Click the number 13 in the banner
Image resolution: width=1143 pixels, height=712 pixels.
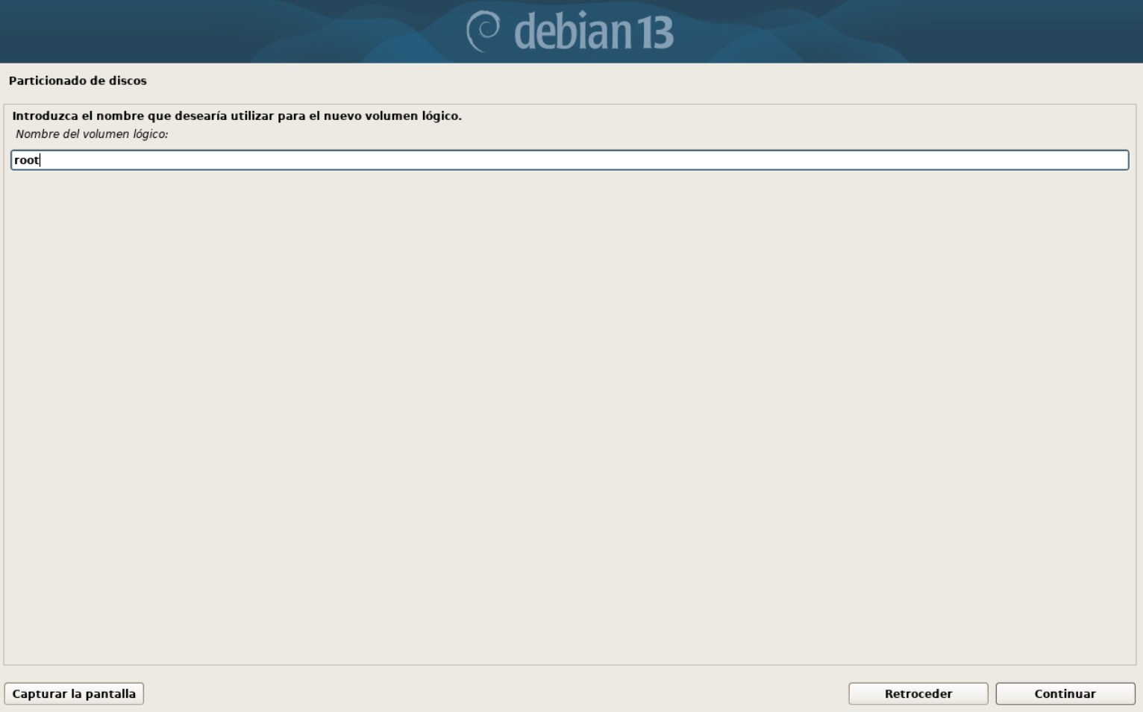tap(655, 34)
